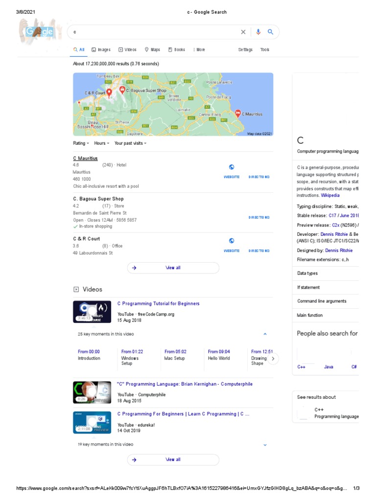Clear the search box with the X icon
This screenshot has height=501, width=376.
243,32
